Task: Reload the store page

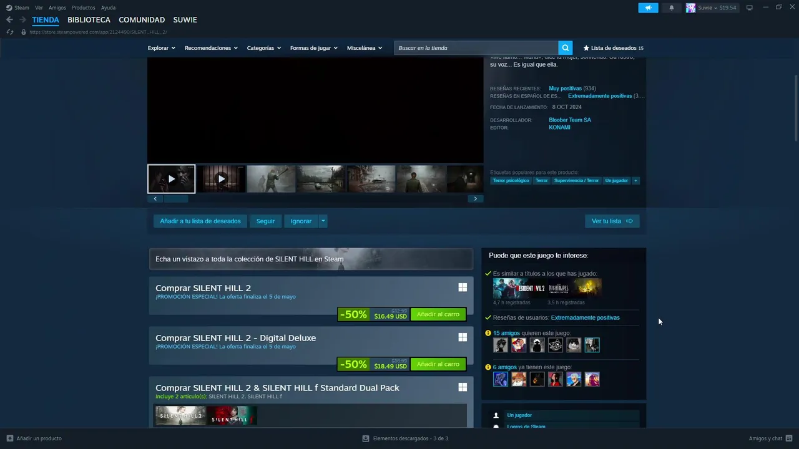Action: (9, 32)
